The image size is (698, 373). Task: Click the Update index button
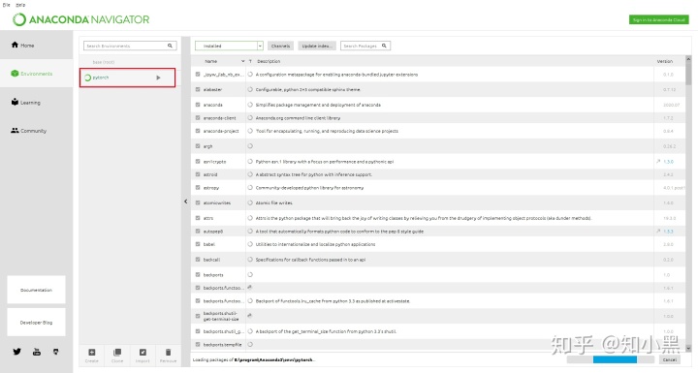click(317, 46)
